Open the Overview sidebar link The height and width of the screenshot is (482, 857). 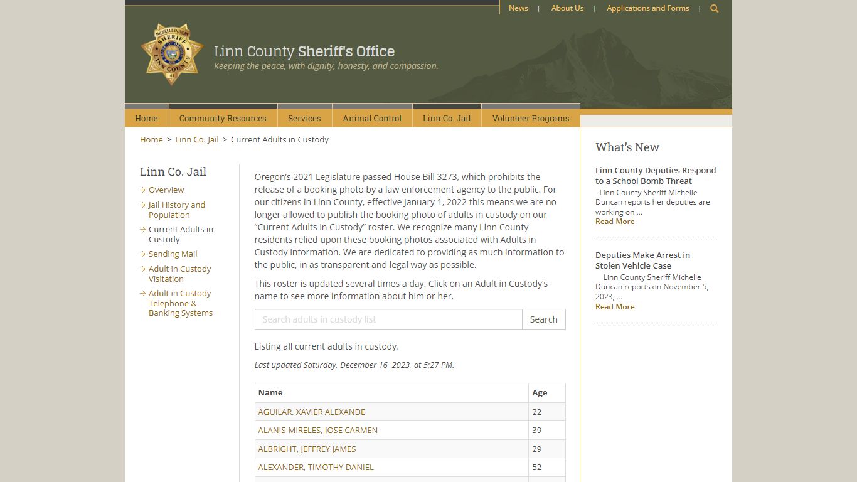(x=166, y=190)
